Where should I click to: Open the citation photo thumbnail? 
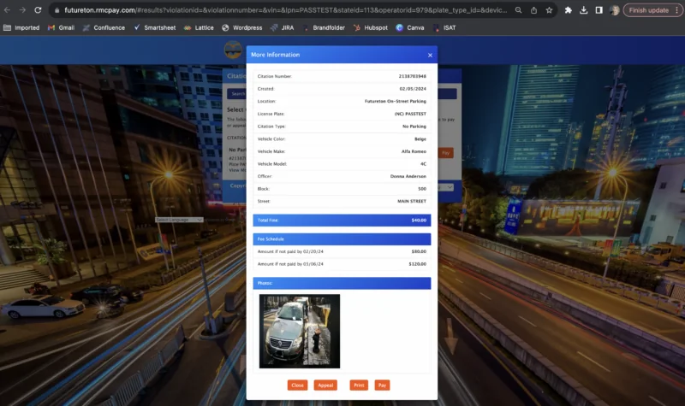pos(300,331)
